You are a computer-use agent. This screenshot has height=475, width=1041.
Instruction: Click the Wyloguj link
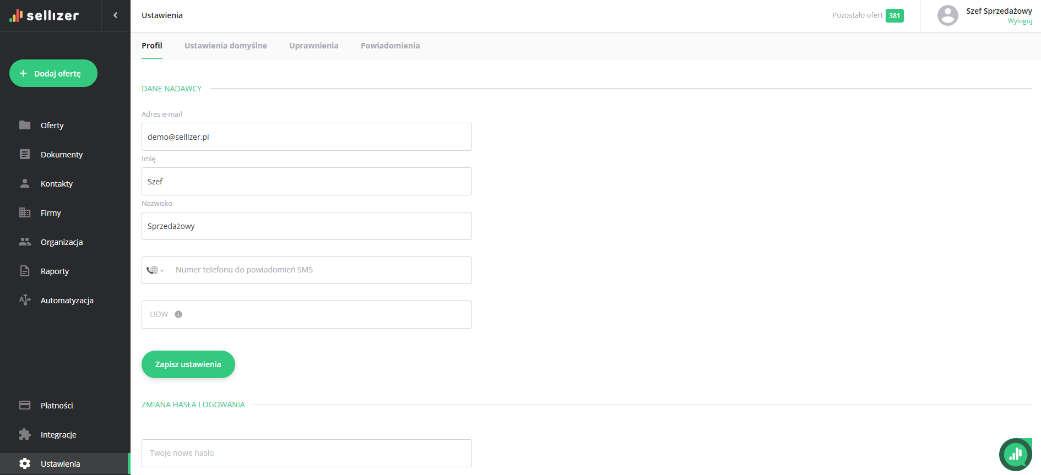pyautogui.click(x=1020, y=21)
